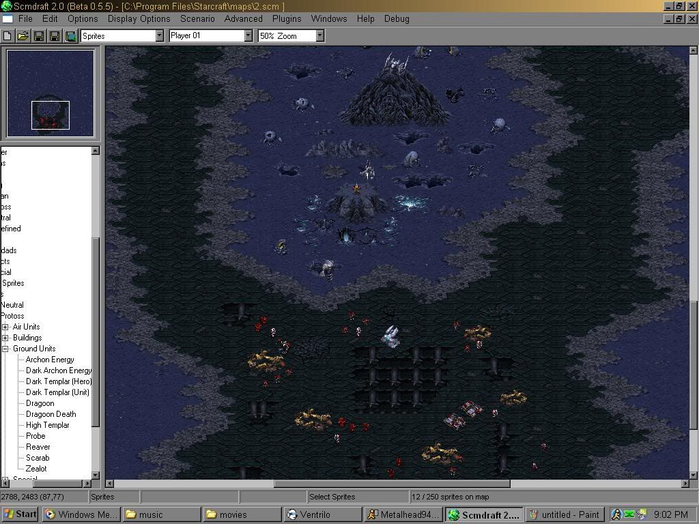Click the New map icon in the toolbar
The image size is (699, 524).
7,36
